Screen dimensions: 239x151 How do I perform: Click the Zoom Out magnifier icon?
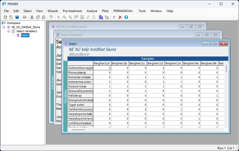pos(70,17)
